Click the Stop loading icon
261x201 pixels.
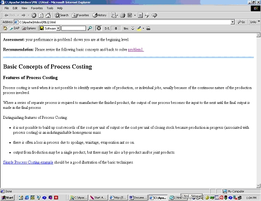[34, 16]
